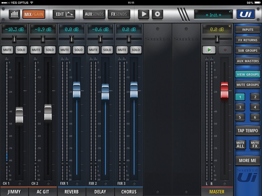Mute the JIMMY channel
This screenshot has height=196, width=262.
[7, 50]
